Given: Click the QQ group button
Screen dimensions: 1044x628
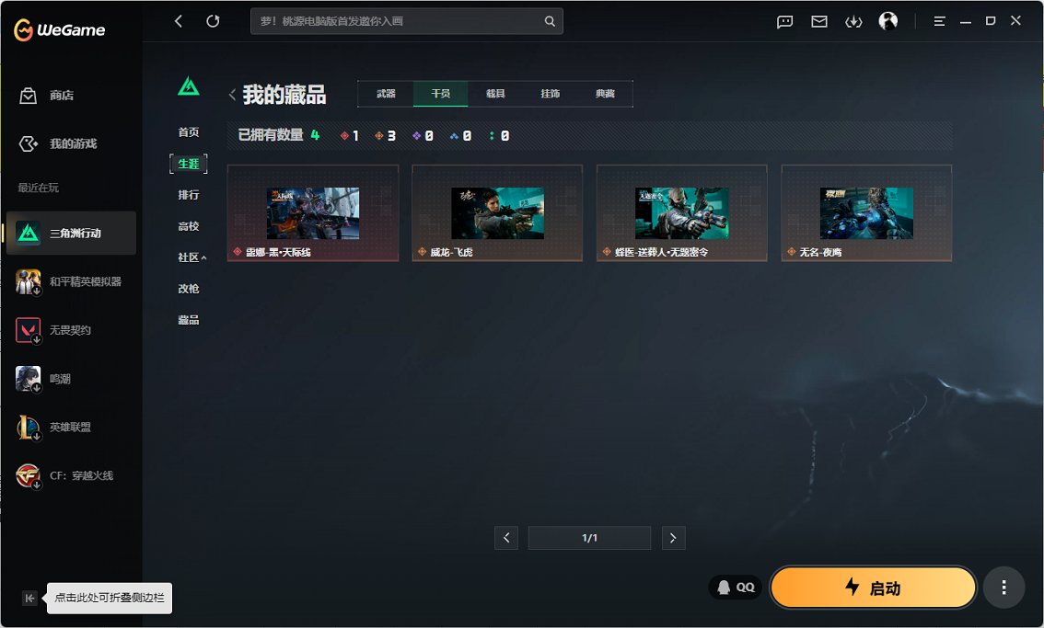Looking at the screenshot, I should coord(736,587).
